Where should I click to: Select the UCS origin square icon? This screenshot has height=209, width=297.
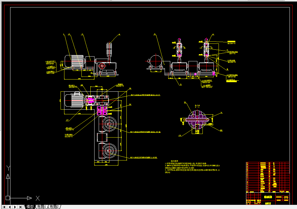[7, 198]
